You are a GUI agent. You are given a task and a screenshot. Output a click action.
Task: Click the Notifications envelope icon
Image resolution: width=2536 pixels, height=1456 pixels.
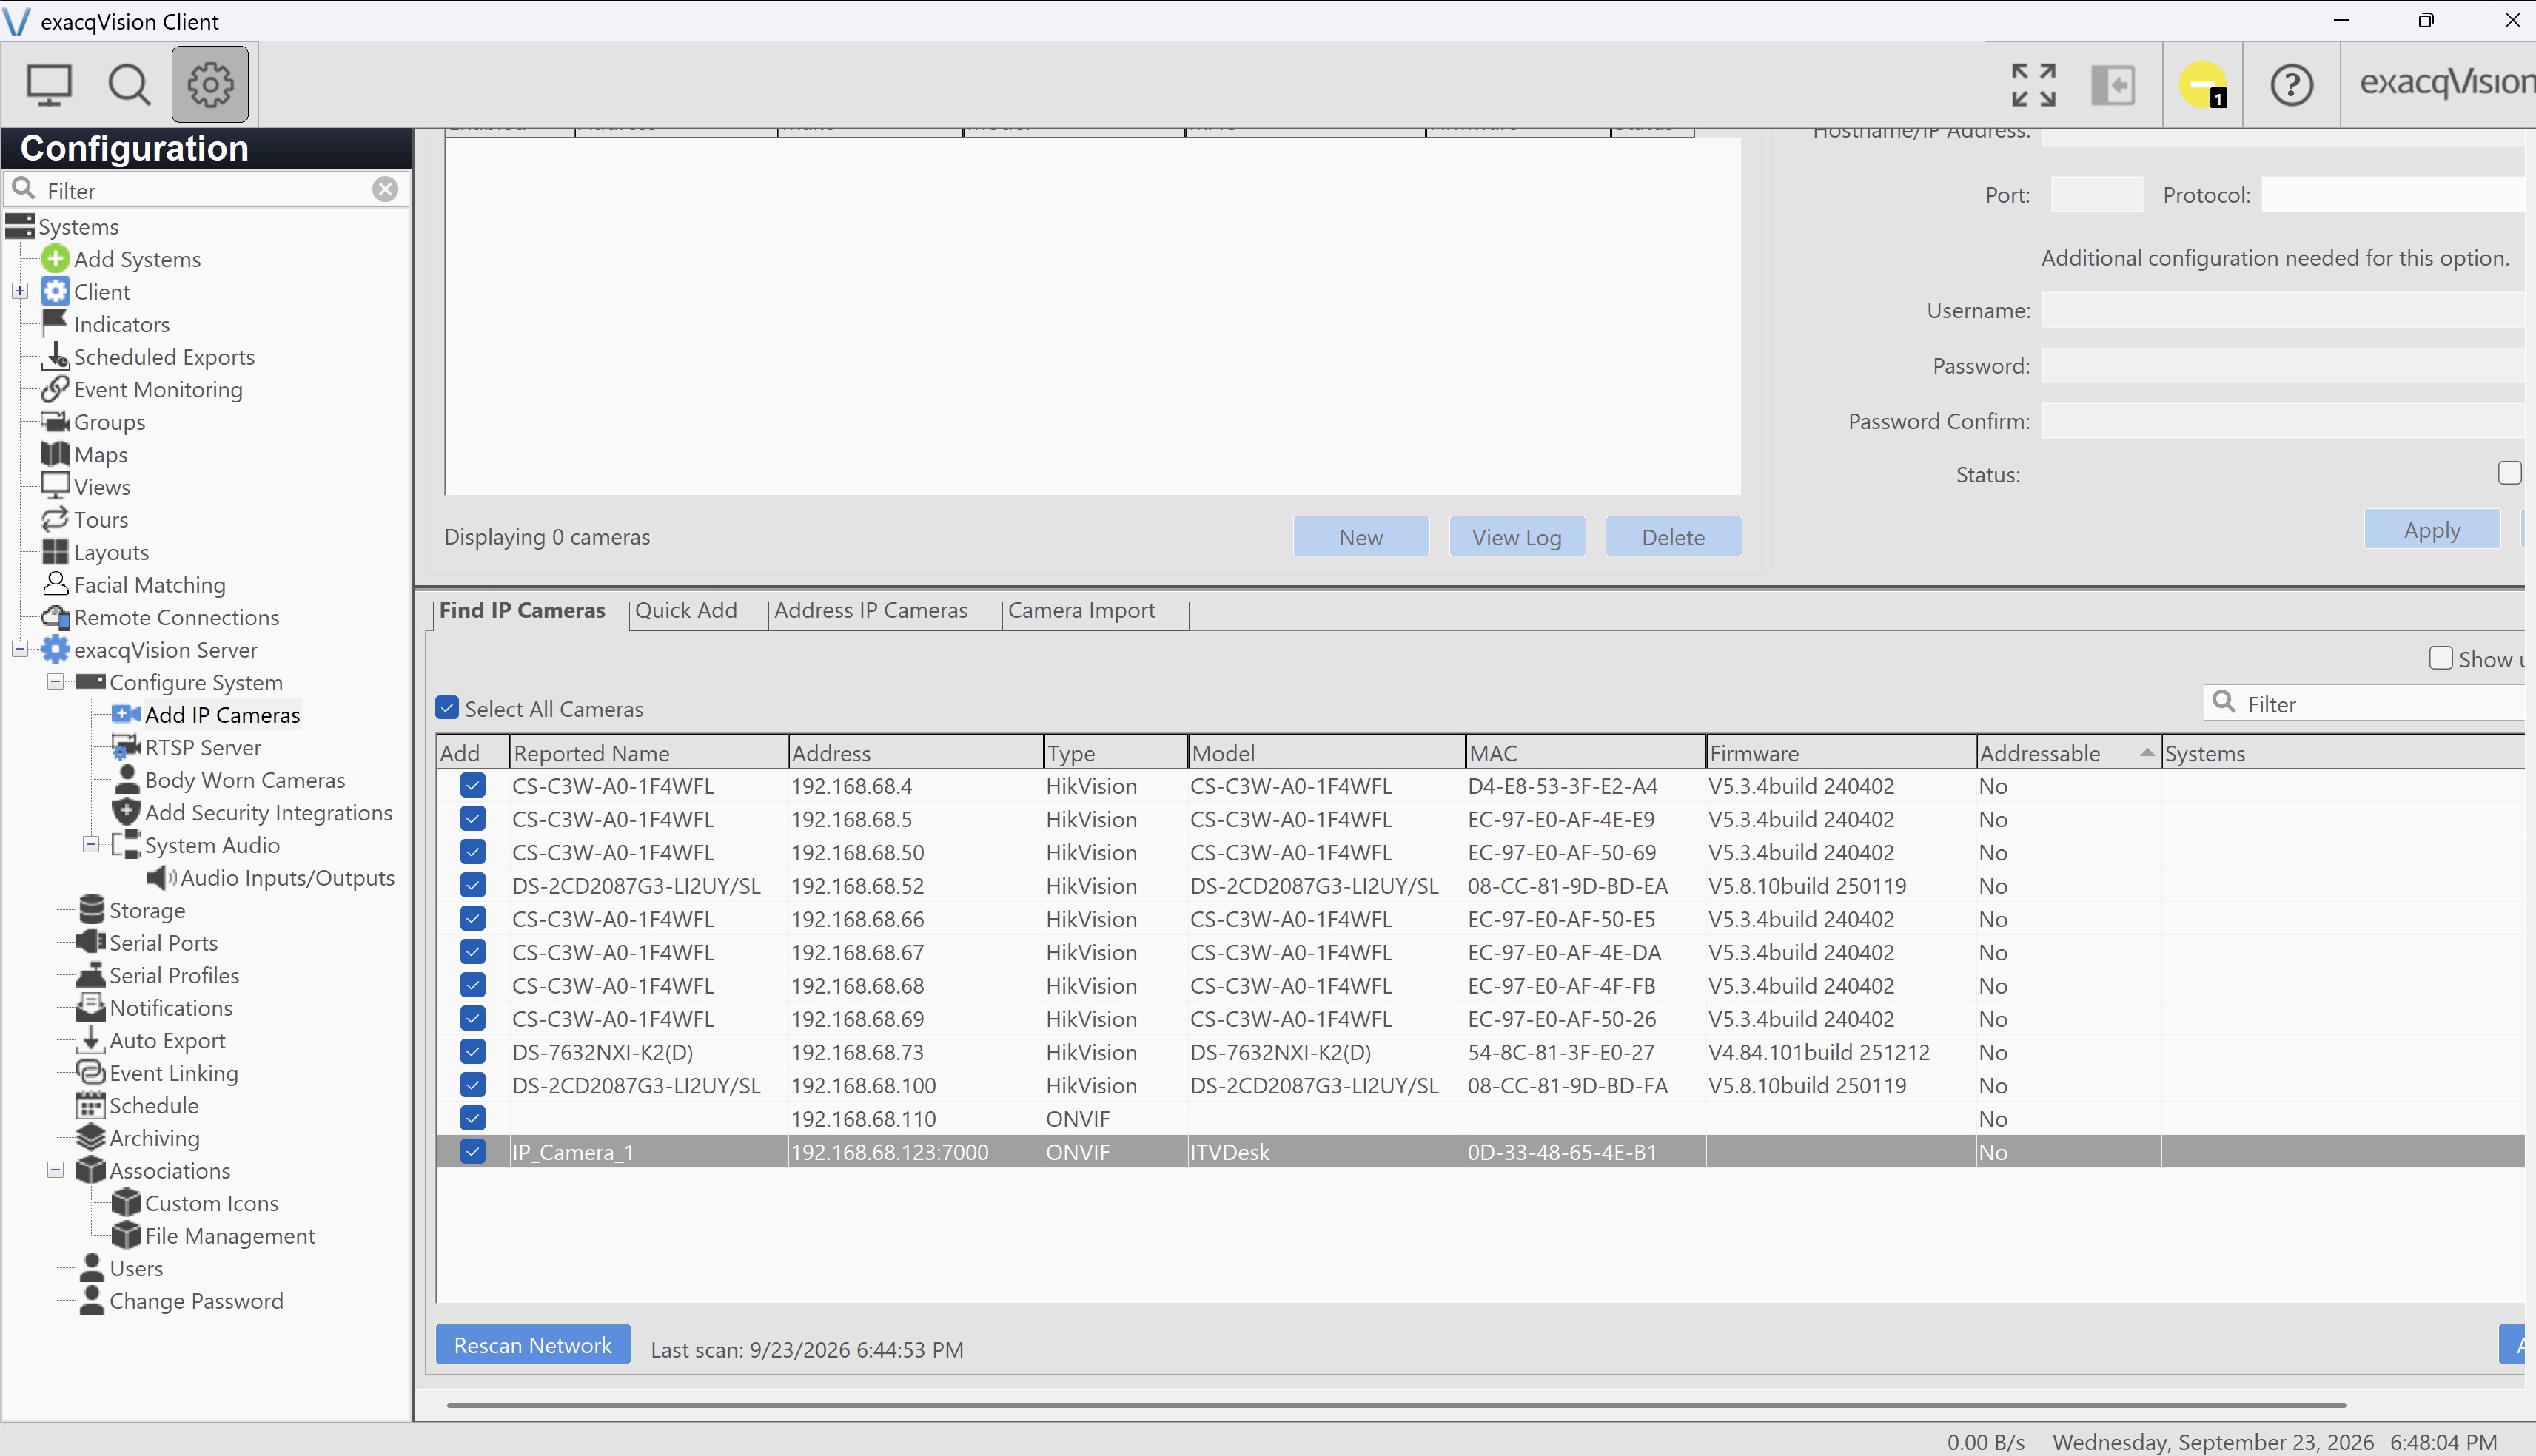(x=91, y=1007)
